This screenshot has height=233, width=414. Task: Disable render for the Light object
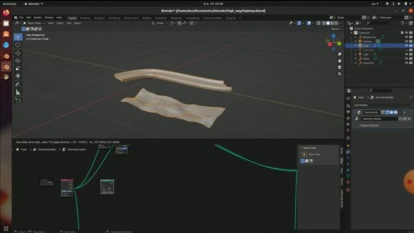(x=411, y=54)
